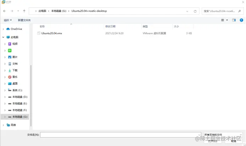Click the green icon sidebar item

(10, 51)
